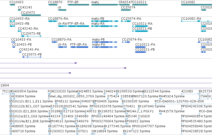Screen dimensions: 212x135
Task: Click the CR42547 gene label
Action: (125, 2)
